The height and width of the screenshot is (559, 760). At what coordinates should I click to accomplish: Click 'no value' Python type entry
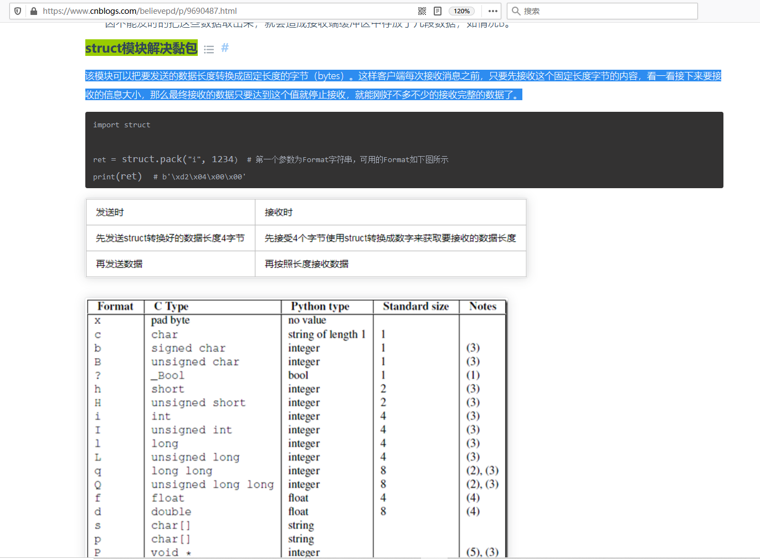(x=307, y=320)
